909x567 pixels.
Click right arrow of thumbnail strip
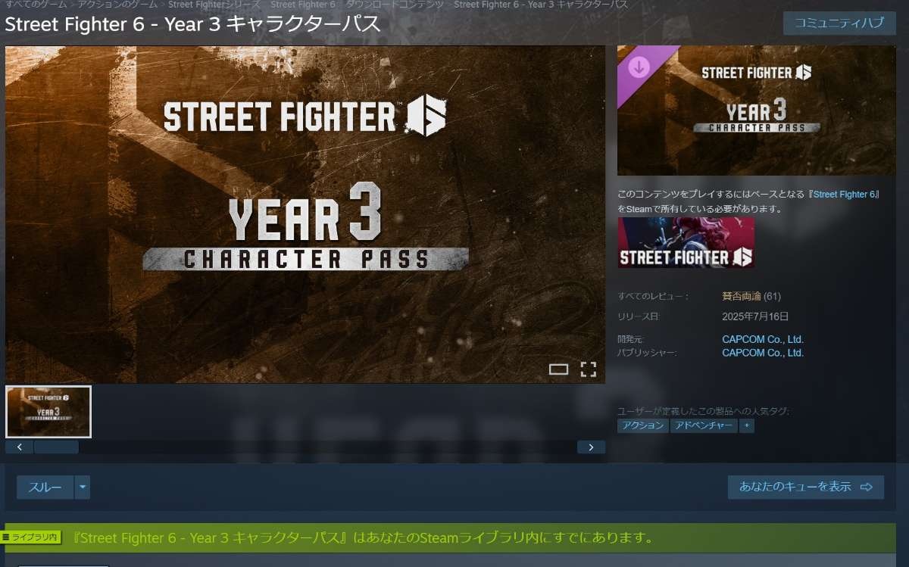pyautogui.click(x=591, y=447)
